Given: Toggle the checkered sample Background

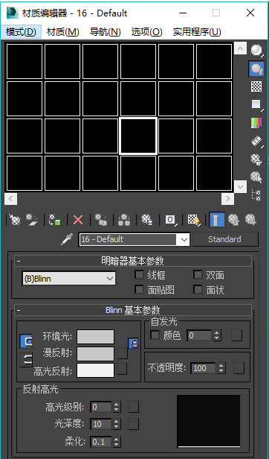Looking at the screenshot, I should (x=256, y=86).
